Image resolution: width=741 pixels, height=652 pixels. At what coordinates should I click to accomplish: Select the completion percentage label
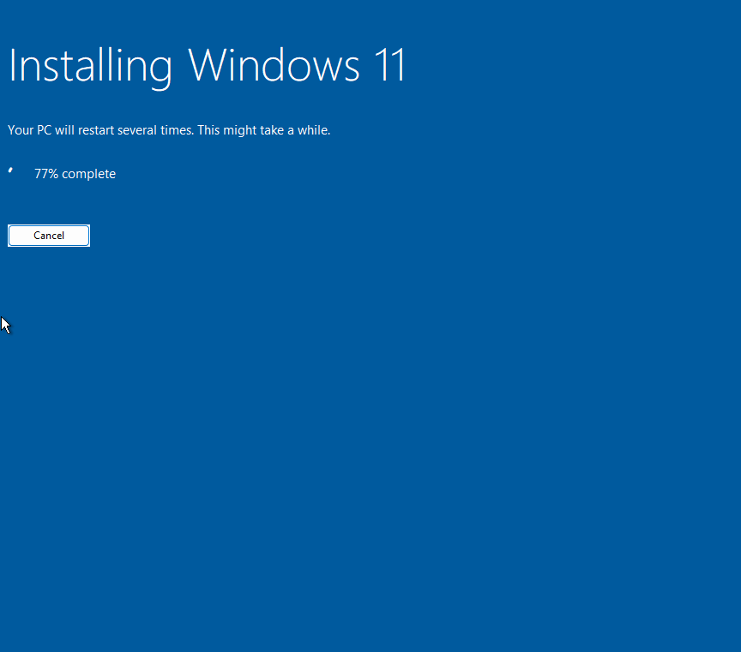coord(75,173)
